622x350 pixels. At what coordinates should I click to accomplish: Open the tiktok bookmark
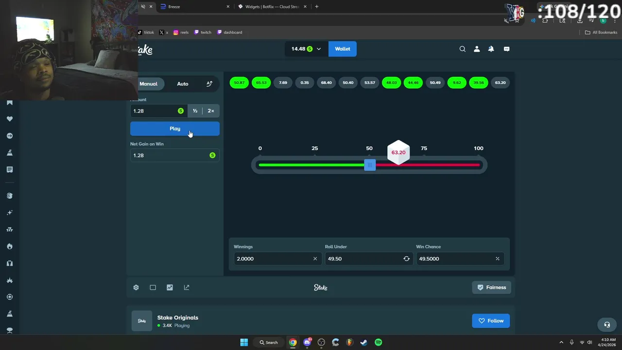coord(146,33)
